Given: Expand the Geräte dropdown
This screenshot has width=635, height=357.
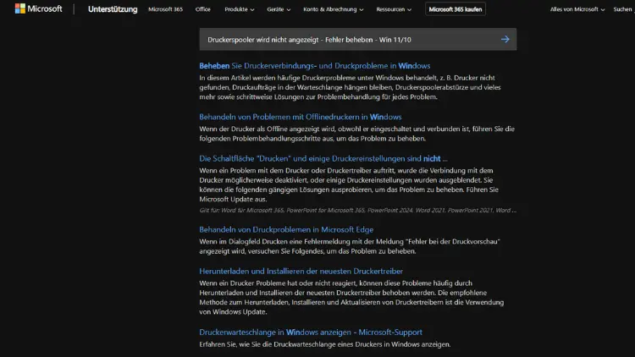Looking at the screenshot, I should tap(279, 9).
